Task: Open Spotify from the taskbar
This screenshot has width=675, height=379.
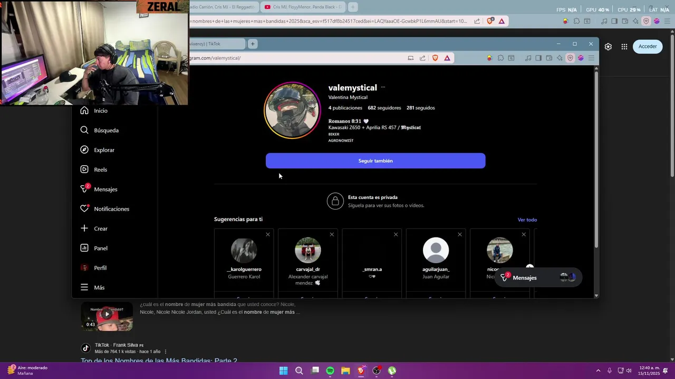Action: [330, 371]
